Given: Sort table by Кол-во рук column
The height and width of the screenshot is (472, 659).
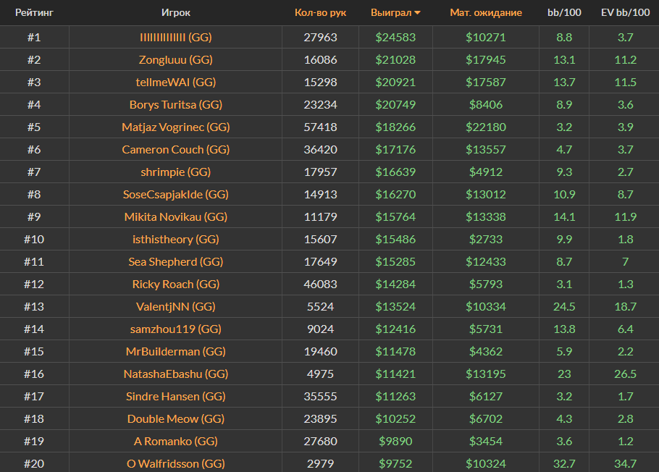Looking at the screenshot, I should 320,13.
